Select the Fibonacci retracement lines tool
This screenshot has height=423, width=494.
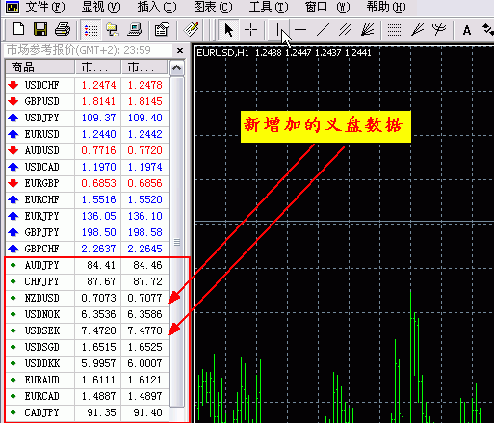tap(394, 30)
